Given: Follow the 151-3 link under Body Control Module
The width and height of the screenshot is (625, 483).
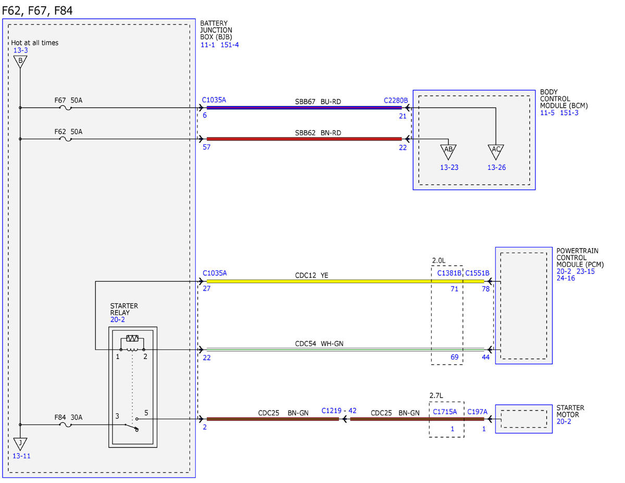Looking at the screenshot, I should 569,113.
